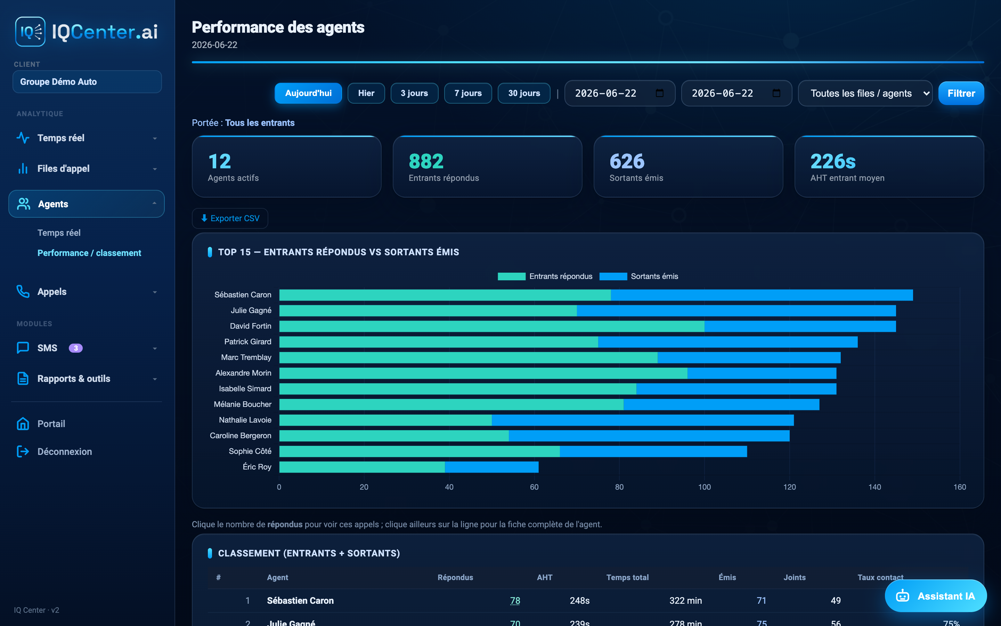Click the 882 Entrants répondus card
Screen dimensions: 1001x626
coord(487,167)
